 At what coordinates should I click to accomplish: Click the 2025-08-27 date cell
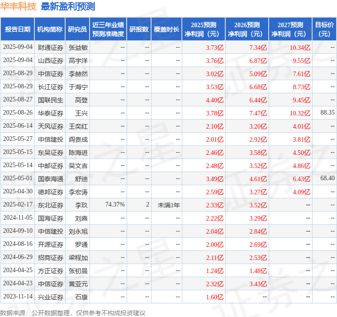point(18,100)
